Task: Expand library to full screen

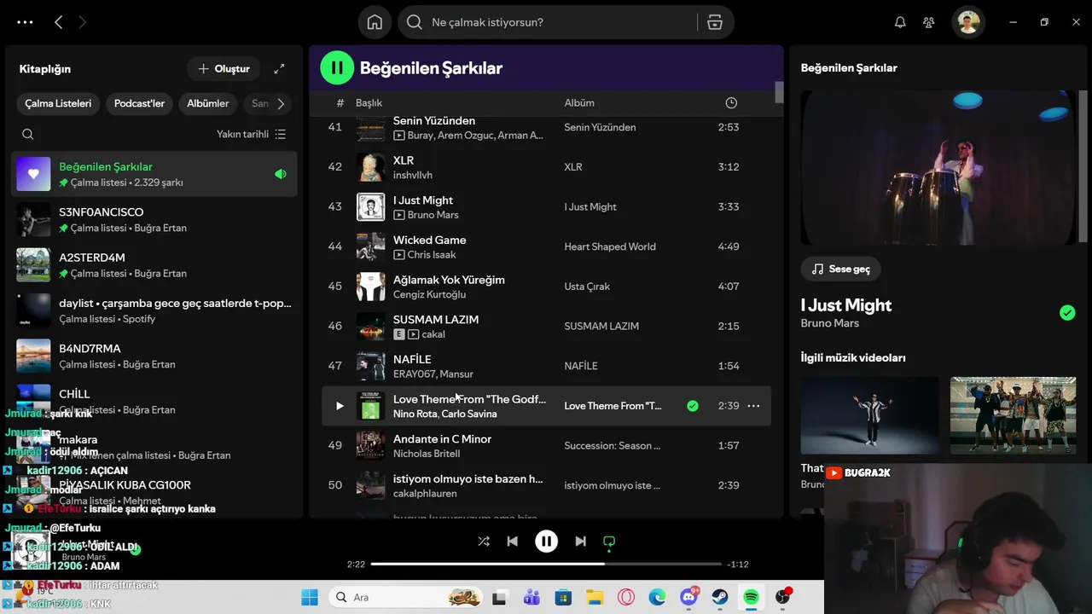Action: click(279, 68)
